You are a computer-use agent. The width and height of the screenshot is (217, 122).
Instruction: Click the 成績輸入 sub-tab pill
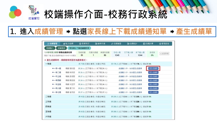pos(50,48)
